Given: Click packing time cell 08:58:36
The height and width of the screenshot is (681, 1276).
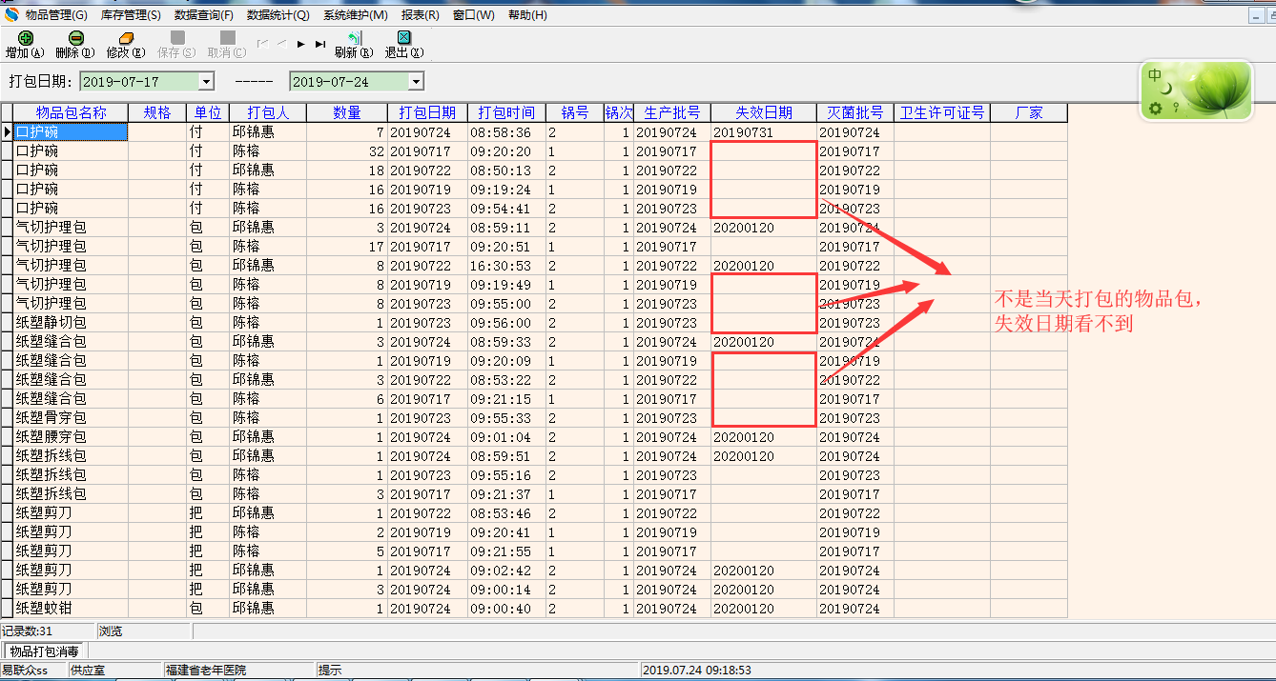Looking at the screenshot, I should 506,132.
